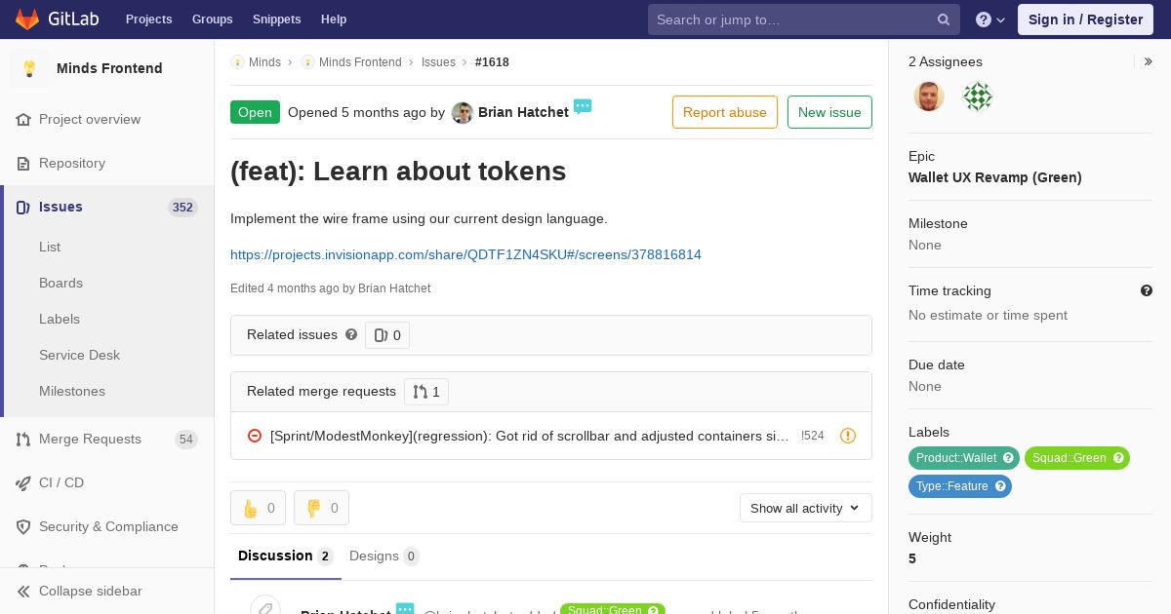Click the Issues sidebar icon
The height and width of the screenshot is (614, 1171).
click(23, 208)
